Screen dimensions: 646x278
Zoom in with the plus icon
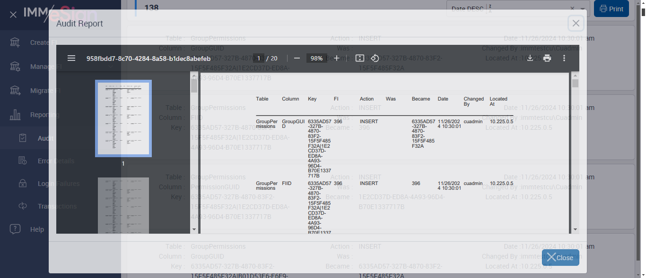[x=337, y=59]
